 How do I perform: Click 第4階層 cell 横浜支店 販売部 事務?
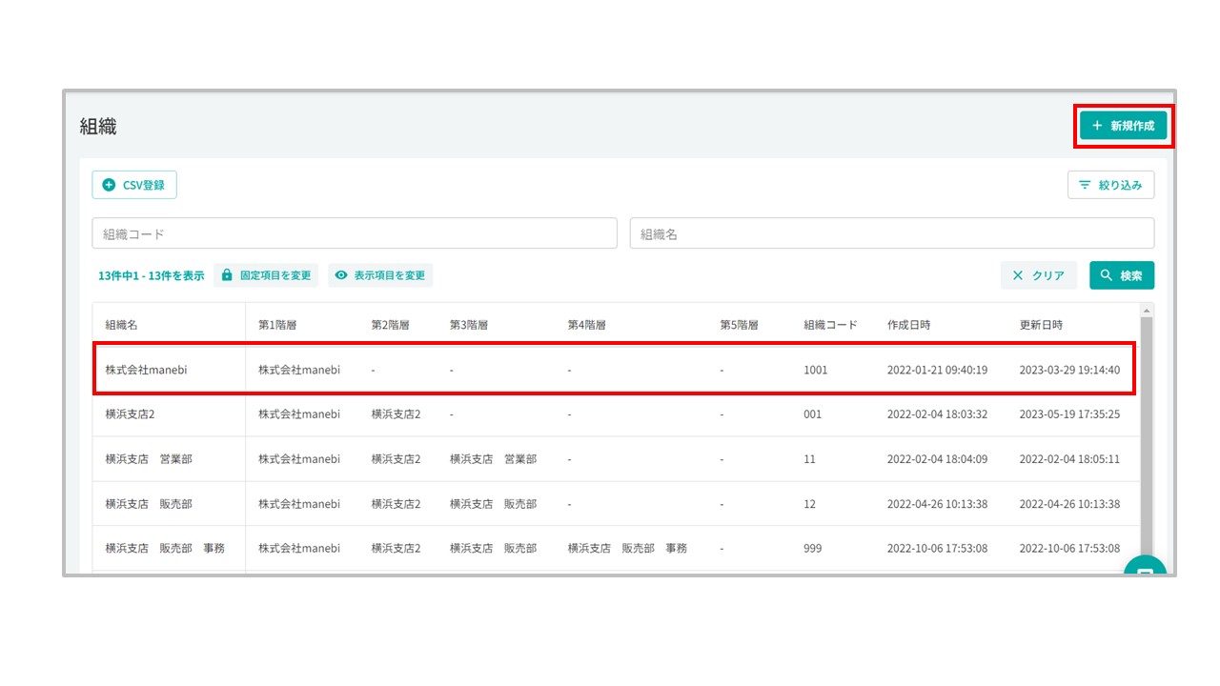627,549
